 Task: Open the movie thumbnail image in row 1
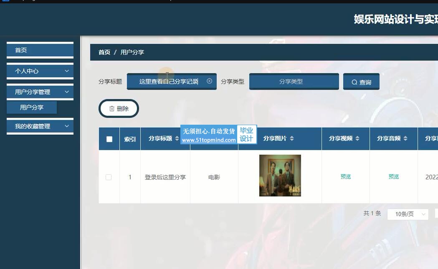coord(280,176)
